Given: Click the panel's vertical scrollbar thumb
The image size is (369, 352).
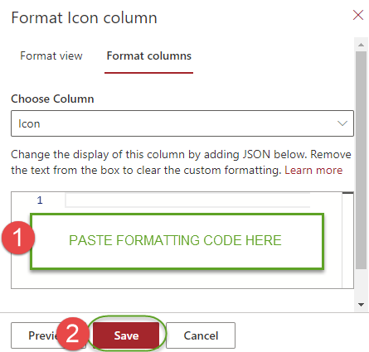Looking at the screenshot, I should point(361,160).
